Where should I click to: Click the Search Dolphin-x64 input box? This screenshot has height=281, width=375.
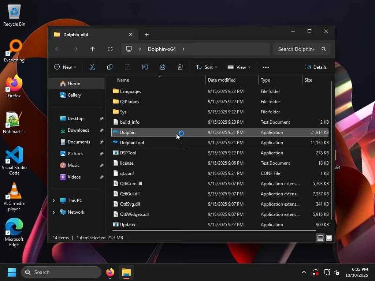[297, 49]
